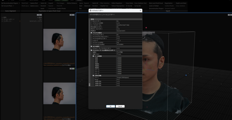232x120 pixels.
Task: Select the Camera Lasso tool
Action: point(34,6)
